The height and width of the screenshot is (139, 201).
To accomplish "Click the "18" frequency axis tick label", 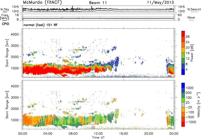I will coord(17,15).
